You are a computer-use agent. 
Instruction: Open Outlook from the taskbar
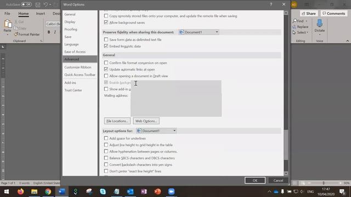(130, 192)
